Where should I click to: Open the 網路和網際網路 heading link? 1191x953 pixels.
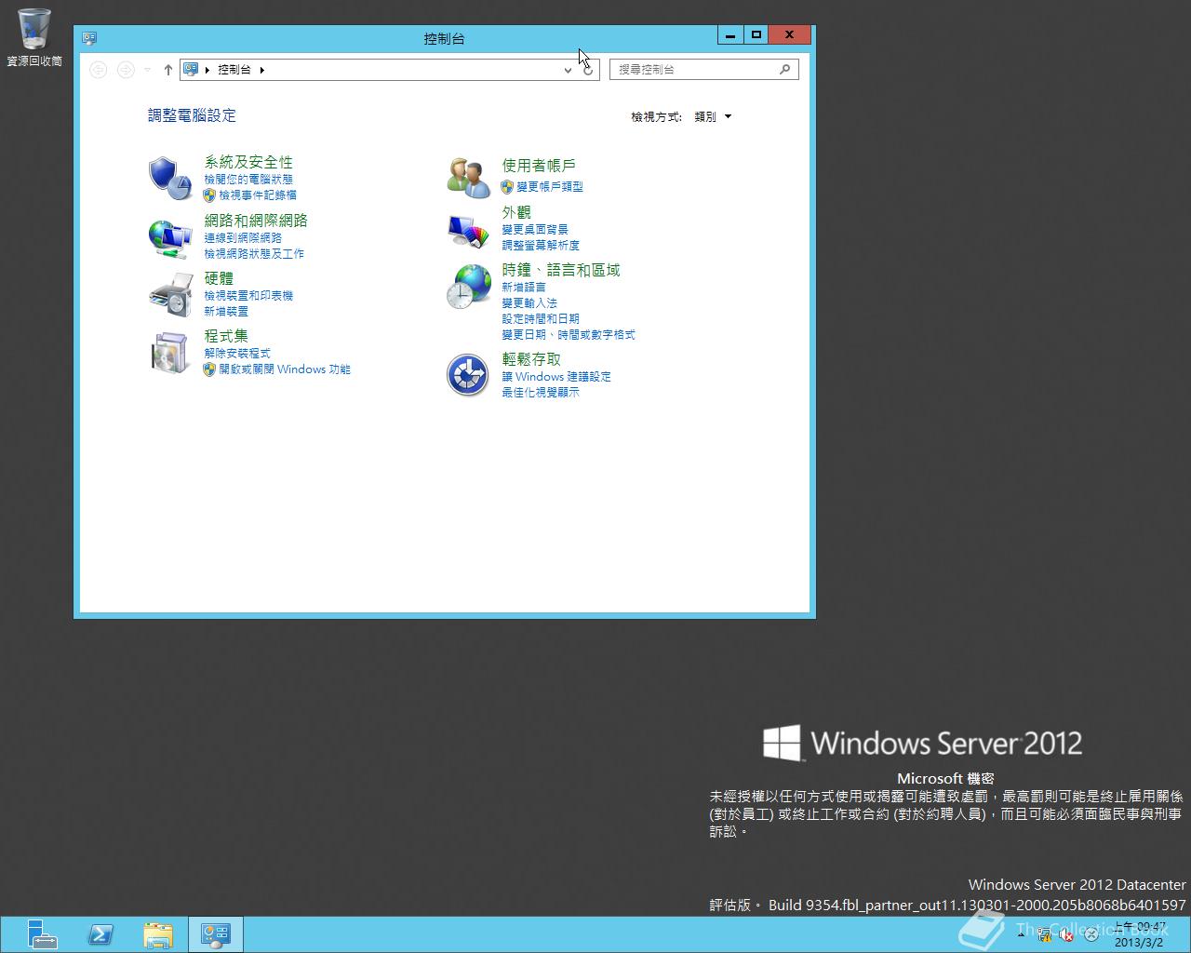(x=256, y=221)
